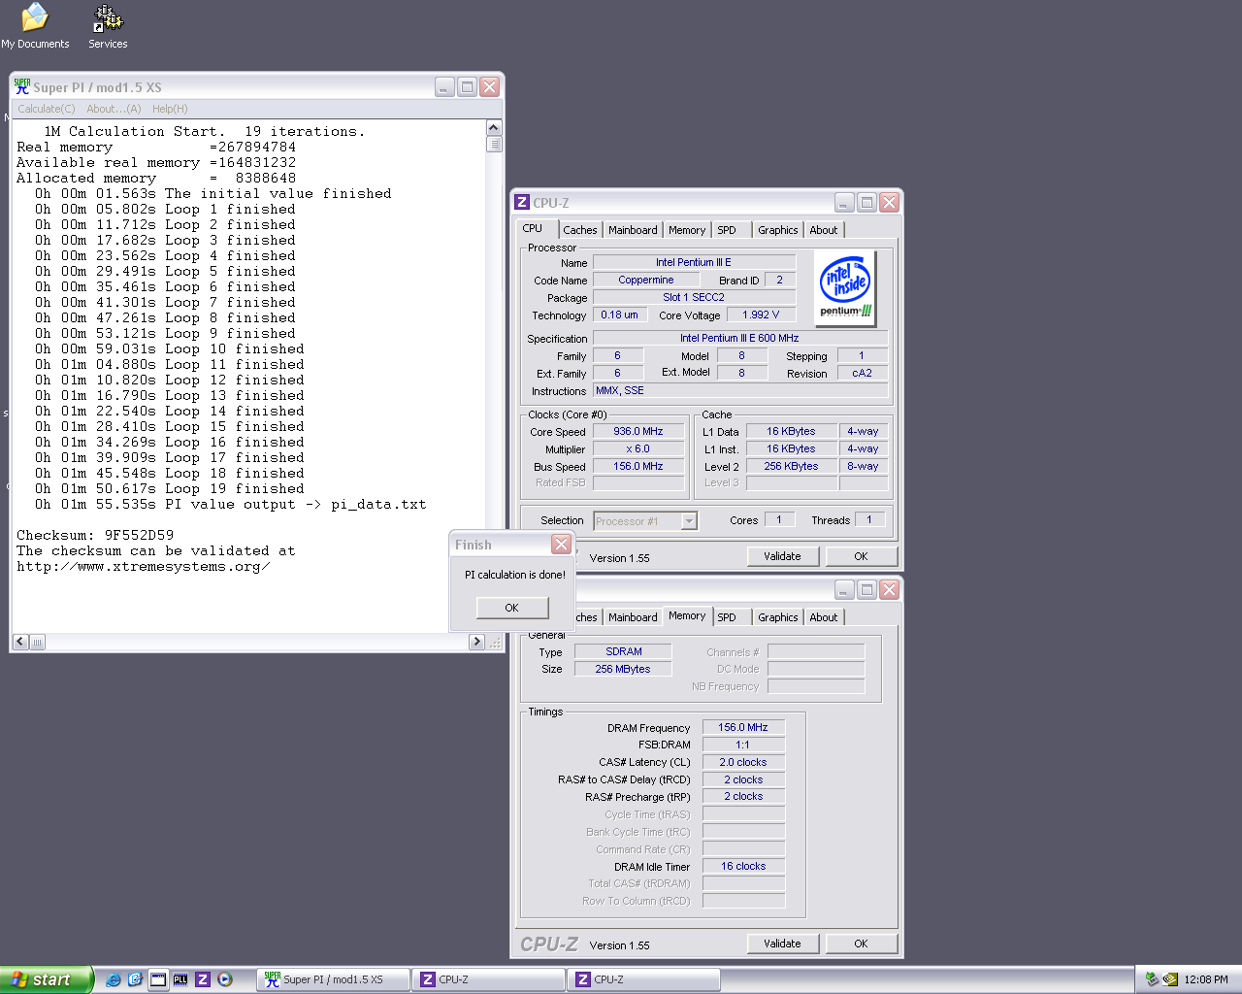The image size is (1242, 994).
Task: Launch PLL tool from quick launch
Action: [x=180, y=979]
